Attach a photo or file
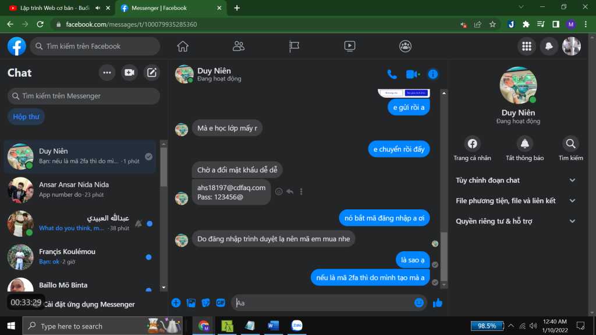596x335 pixels. pyautogui.click(x=191, y=302)
